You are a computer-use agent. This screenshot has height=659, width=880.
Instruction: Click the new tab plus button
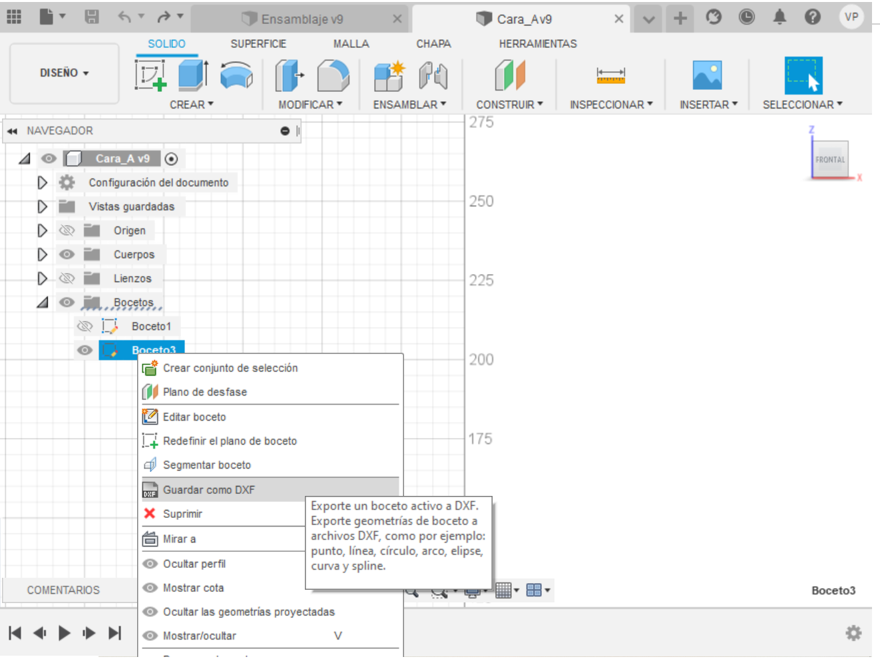coord(680,18)
